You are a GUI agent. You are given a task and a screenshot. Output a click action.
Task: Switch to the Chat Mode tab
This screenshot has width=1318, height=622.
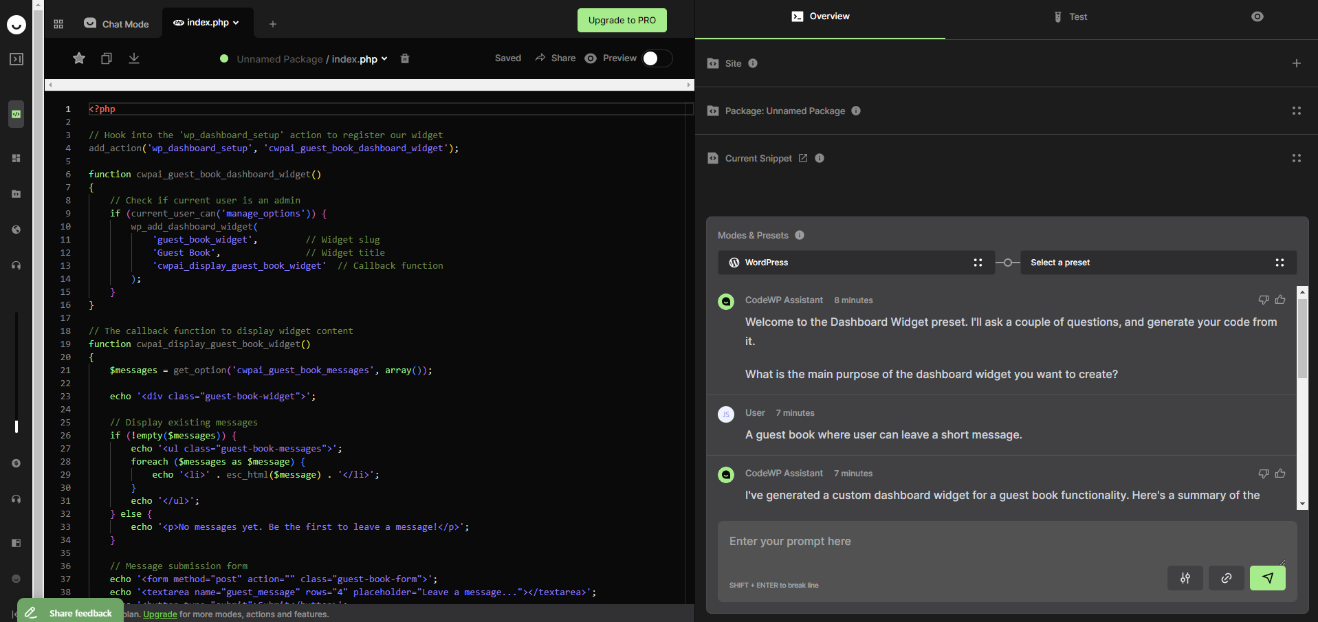[x=116, y=23]
